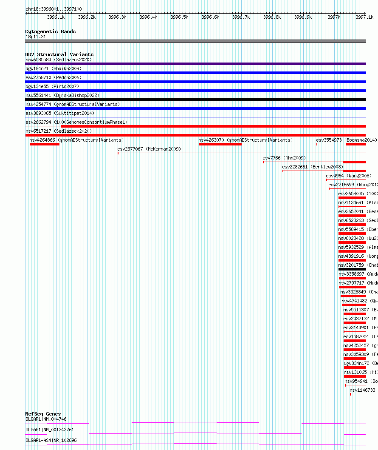Click black bar under nsv5561441
This screenshot has width=378, height=450.
(195, 100)
